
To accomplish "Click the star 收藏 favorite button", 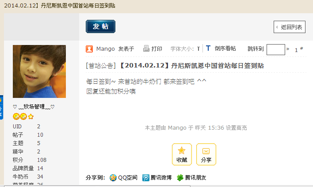I will point(182,154).
